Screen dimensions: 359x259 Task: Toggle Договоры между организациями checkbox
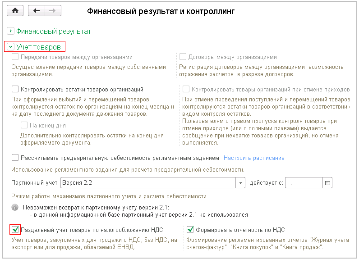pos(183,57)
